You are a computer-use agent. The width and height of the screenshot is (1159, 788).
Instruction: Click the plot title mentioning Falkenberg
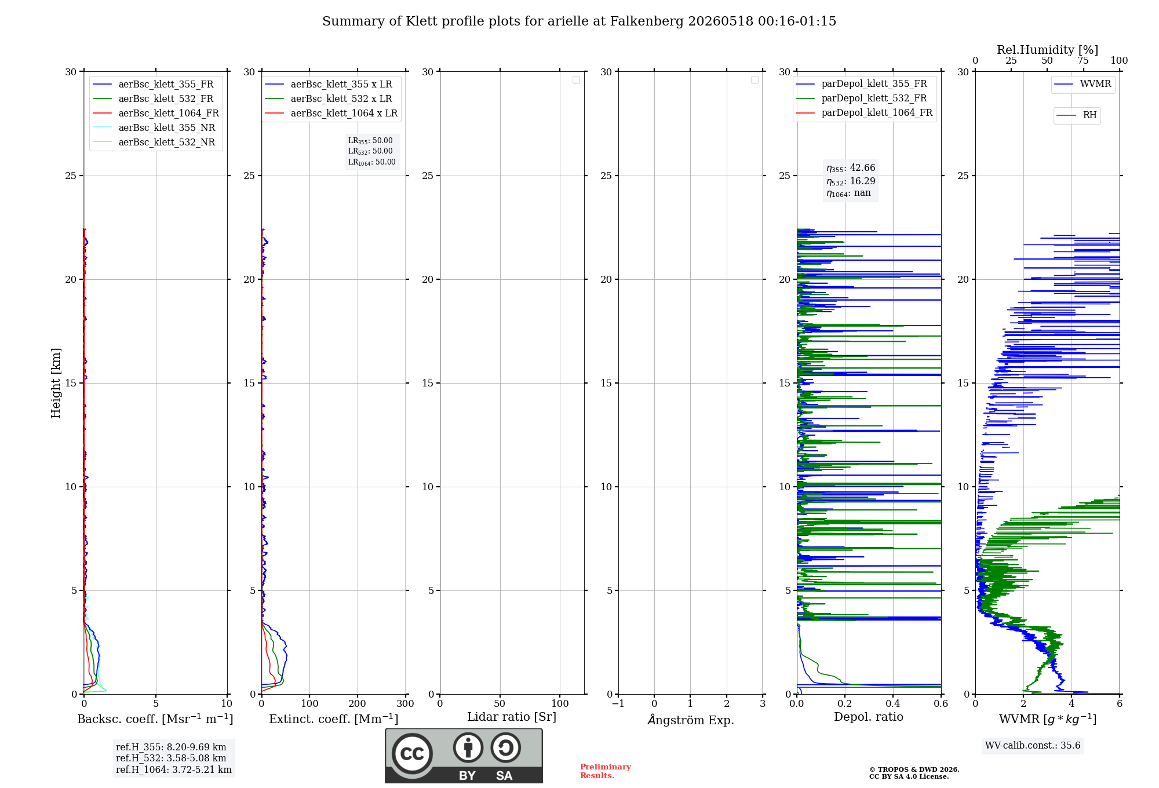(x=579, y=21)
